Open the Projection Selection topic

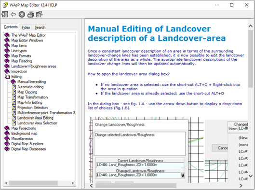32,108
